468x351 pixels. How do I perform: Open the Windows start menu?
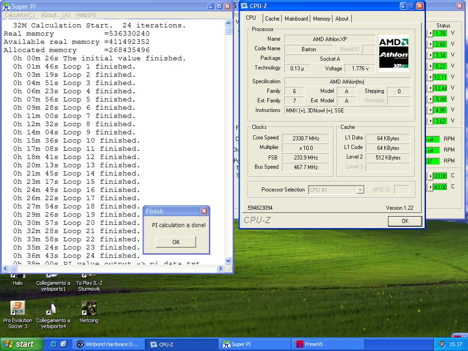pyautogui.click(x=21, y=345)
